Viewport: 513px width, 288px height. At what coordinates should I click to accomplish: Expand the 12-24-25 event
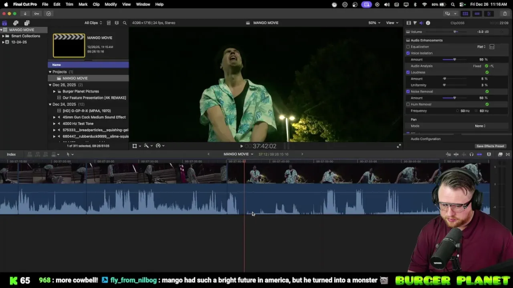(x=3, y=42)
